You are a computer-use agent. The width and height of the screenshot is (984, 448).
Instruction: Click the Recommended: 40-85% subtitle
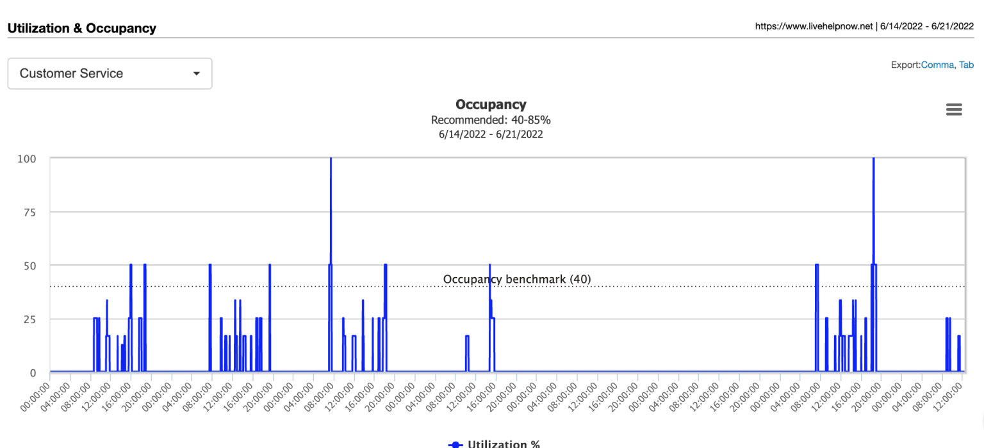(x=491, y=120)
